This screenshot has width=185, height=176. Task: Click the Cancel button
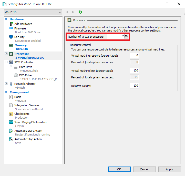pos(145,169)
